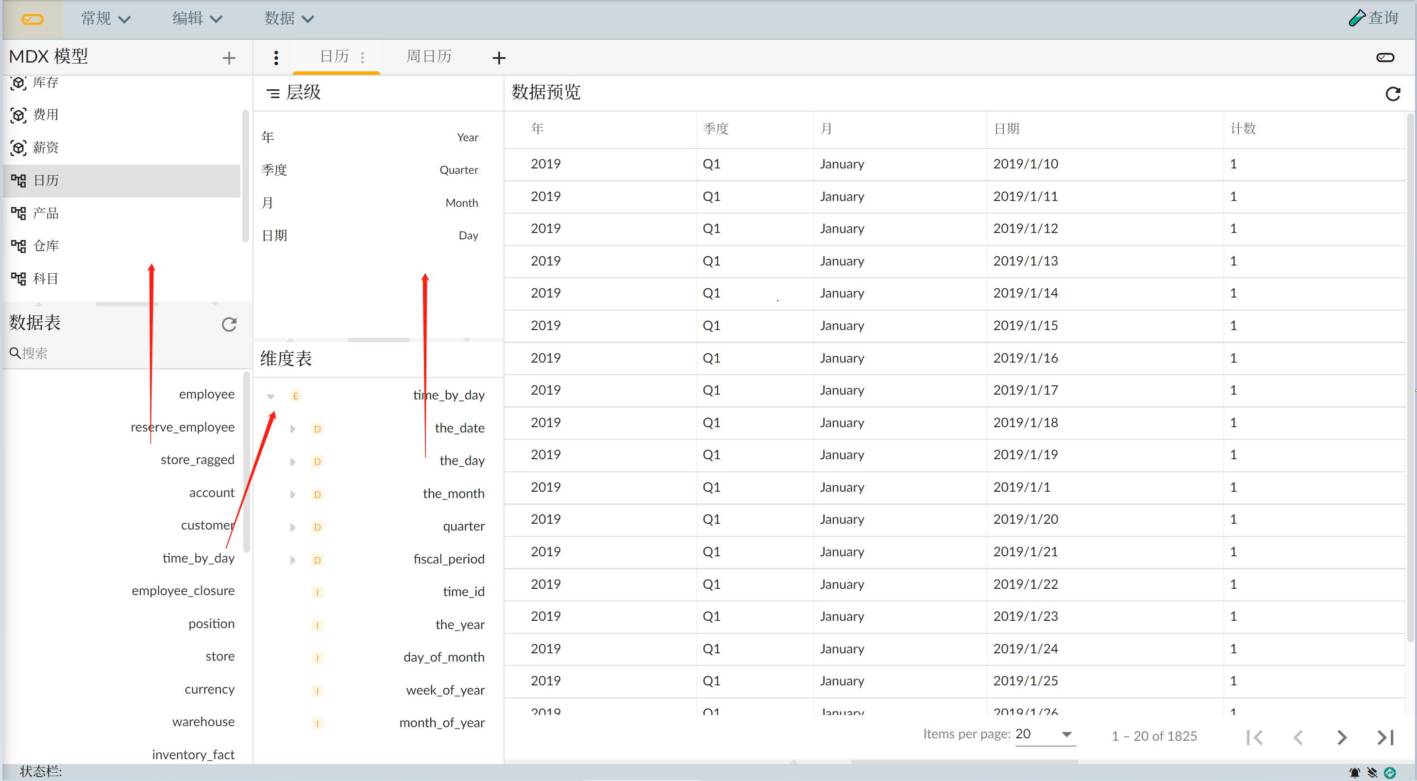Screen dimensions: 1417x781
Task: Refresh the 数据预览 panel
Action: (x=1392, y=94)
